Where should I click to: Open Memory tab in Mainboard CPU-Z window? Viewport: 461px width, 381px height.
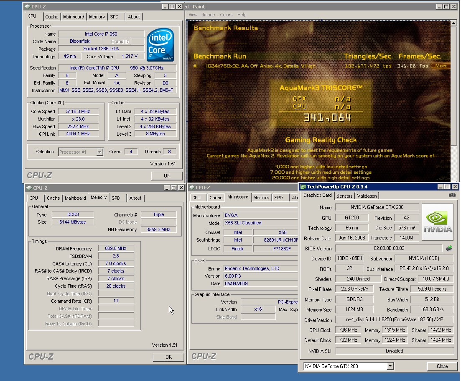[x=261, y=198]
